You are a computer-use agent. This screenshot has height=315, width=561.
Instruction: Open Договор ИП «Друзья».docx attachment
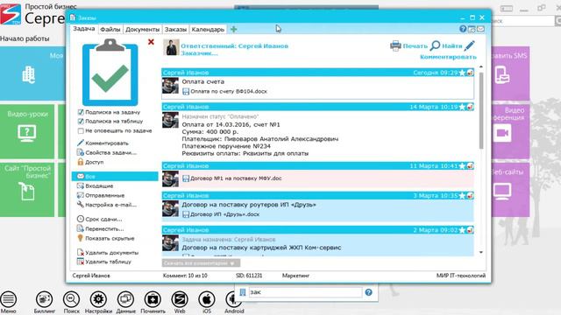pyautogui.click(x=221, y=214)
